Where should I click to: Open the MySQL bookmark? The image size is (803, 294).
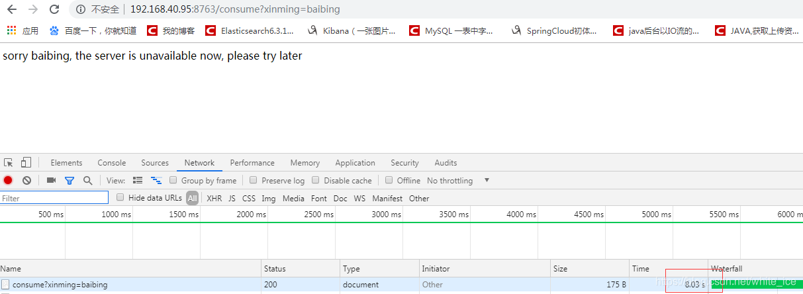(451, 30)
